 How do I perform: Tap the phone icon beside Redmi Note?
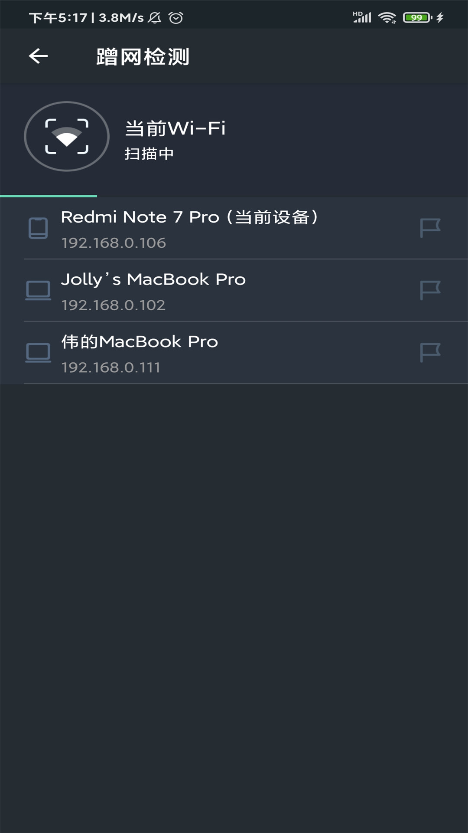(38, 228)
